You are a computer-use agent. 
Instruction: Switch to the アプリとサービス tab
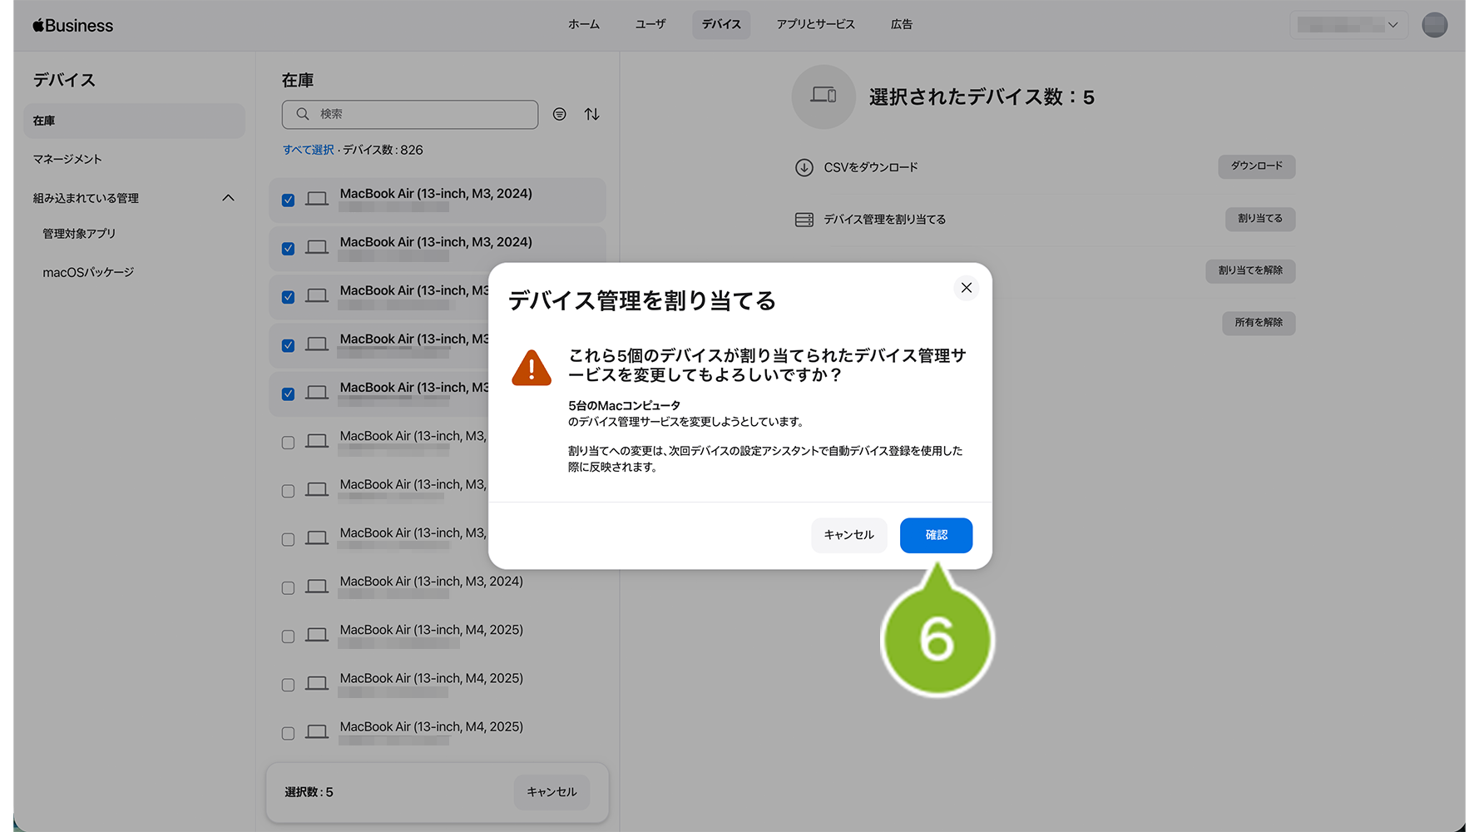point(815,25)
